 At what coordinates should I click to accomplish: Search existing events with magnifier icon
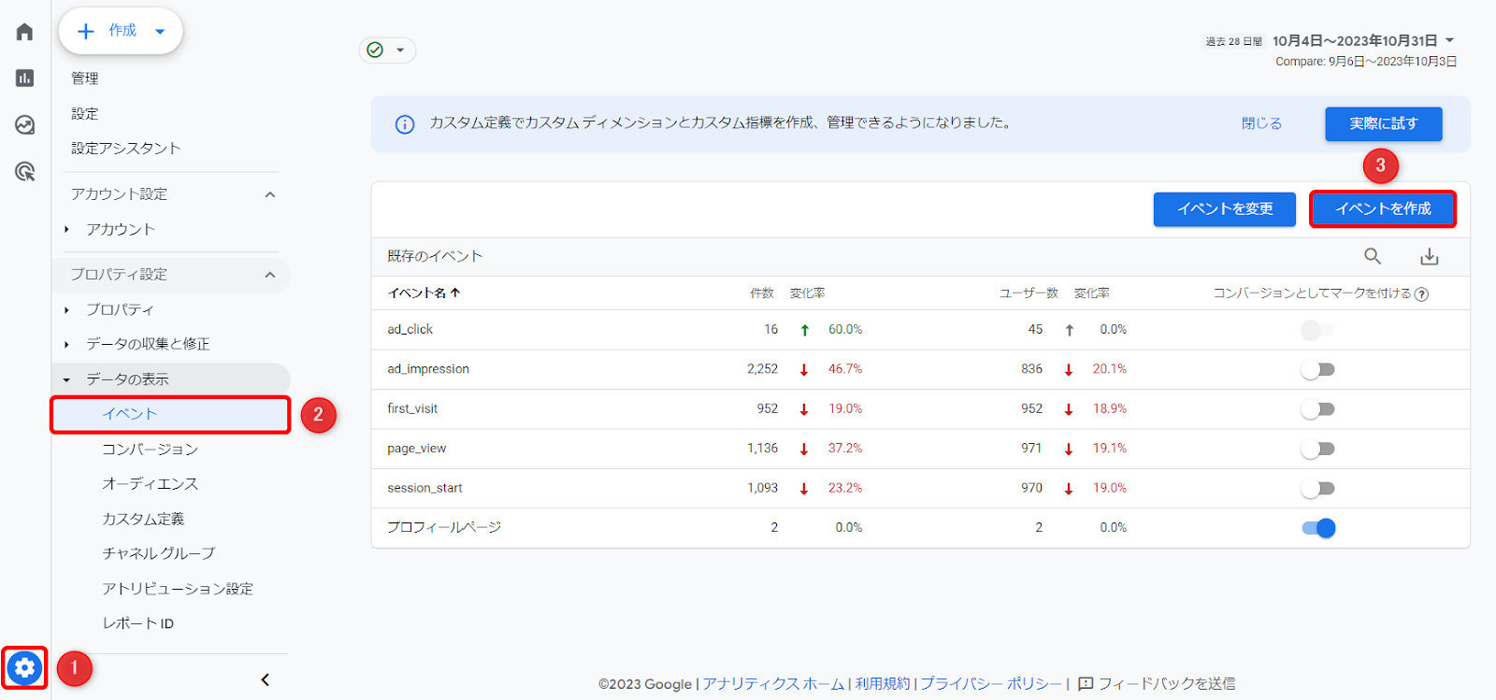point(1372,256)
